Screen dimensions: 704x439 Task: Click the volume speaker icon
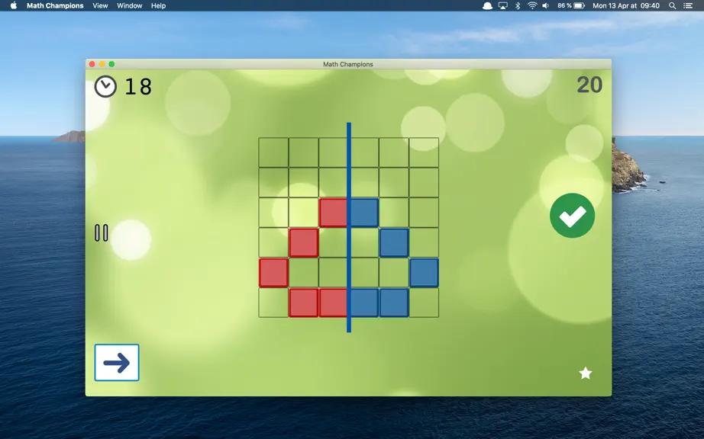pos(545,6)
